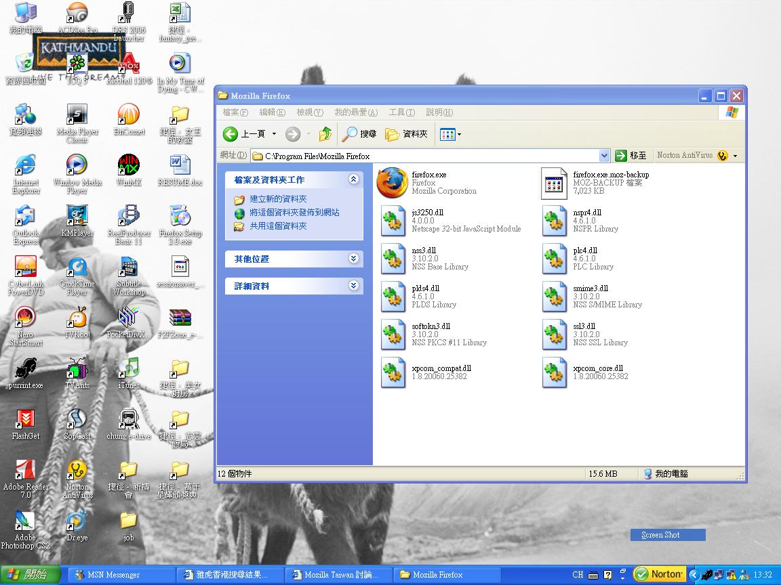The height and width of the screenshot is (585, 781).
Task: Select the js3250.dll file icon
Action: pos(393,220)
